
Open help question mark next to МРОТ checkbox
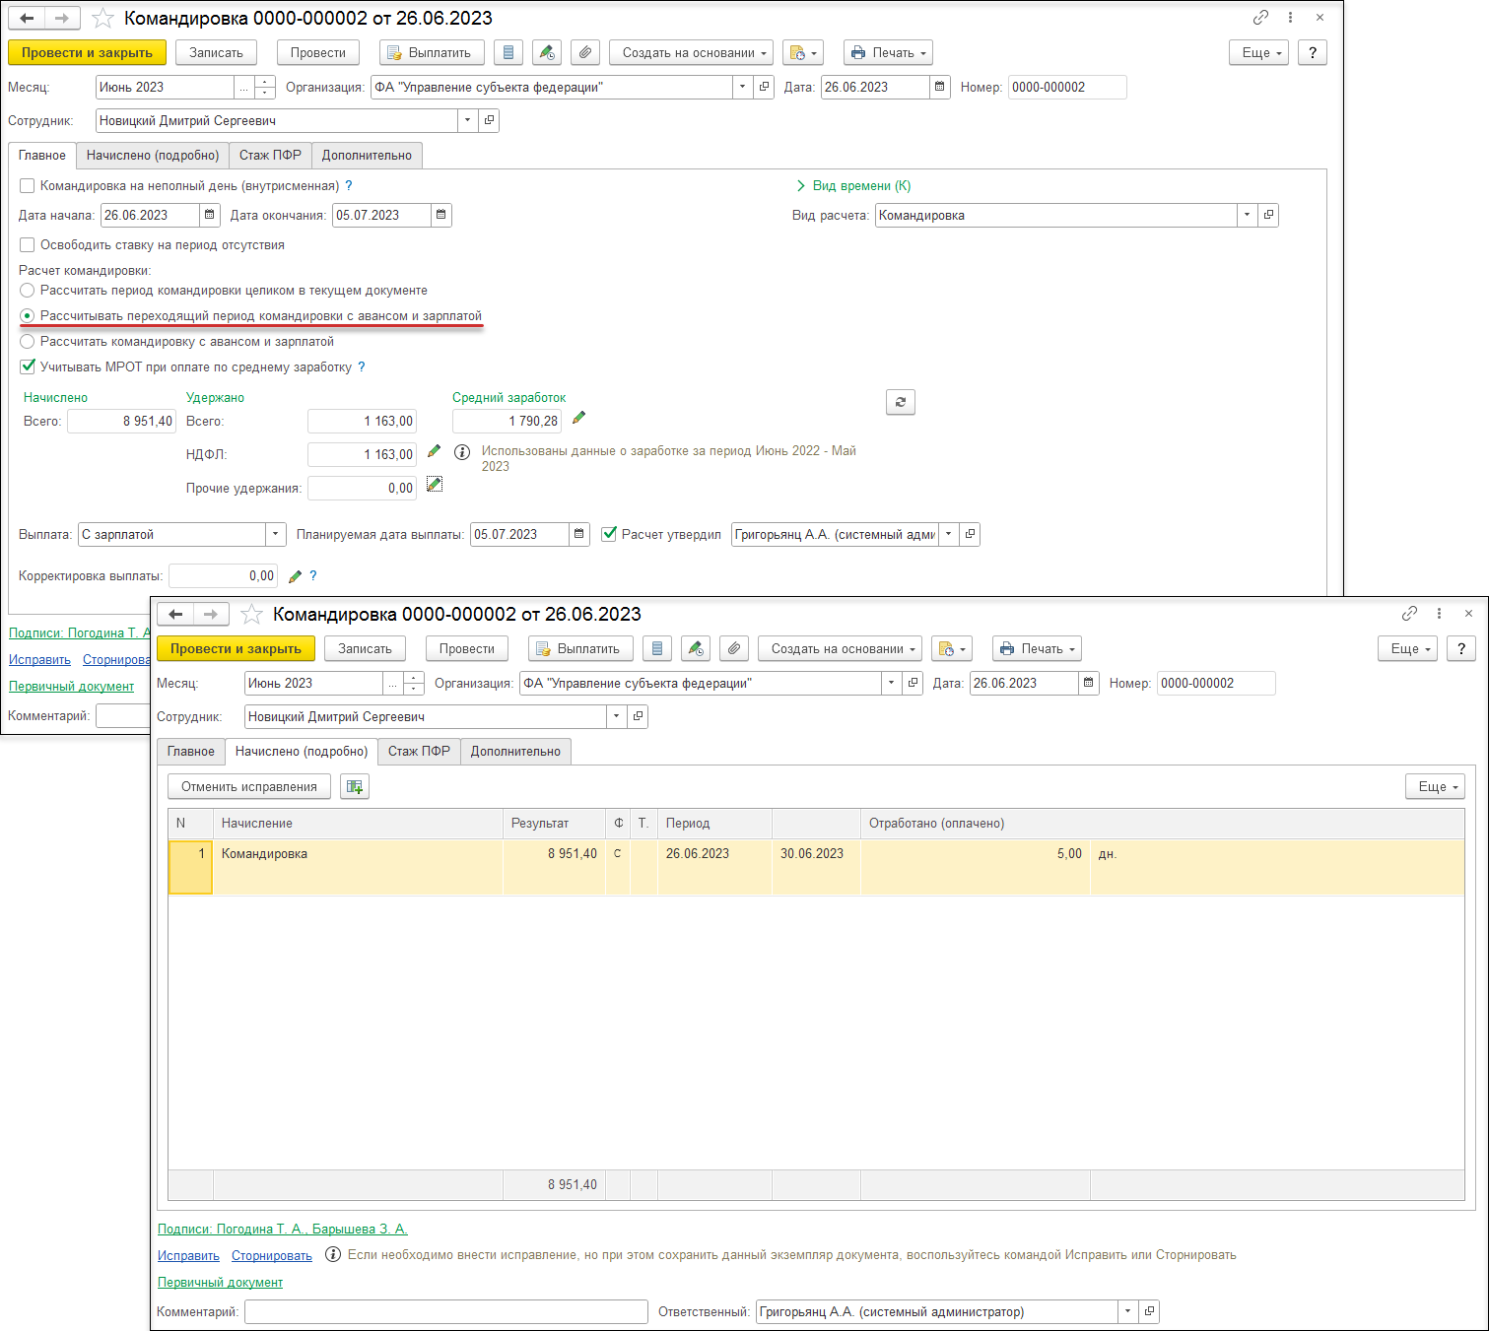click(362, 366)
